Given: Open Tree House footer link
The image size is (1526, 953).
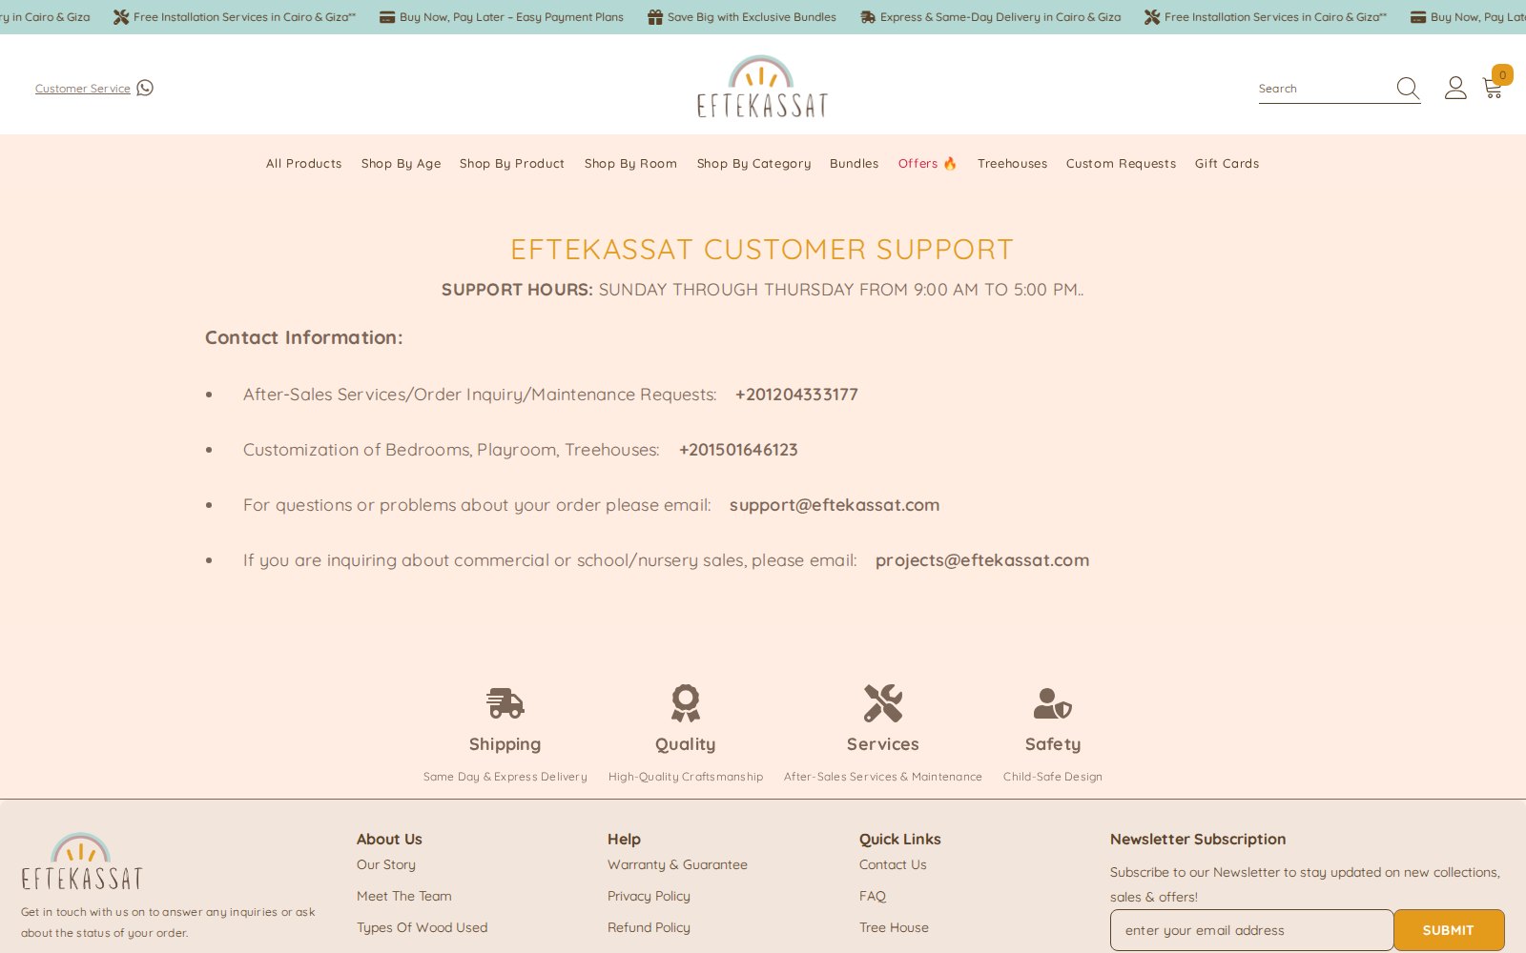Looking at the screenshot, I should [894, 928].
